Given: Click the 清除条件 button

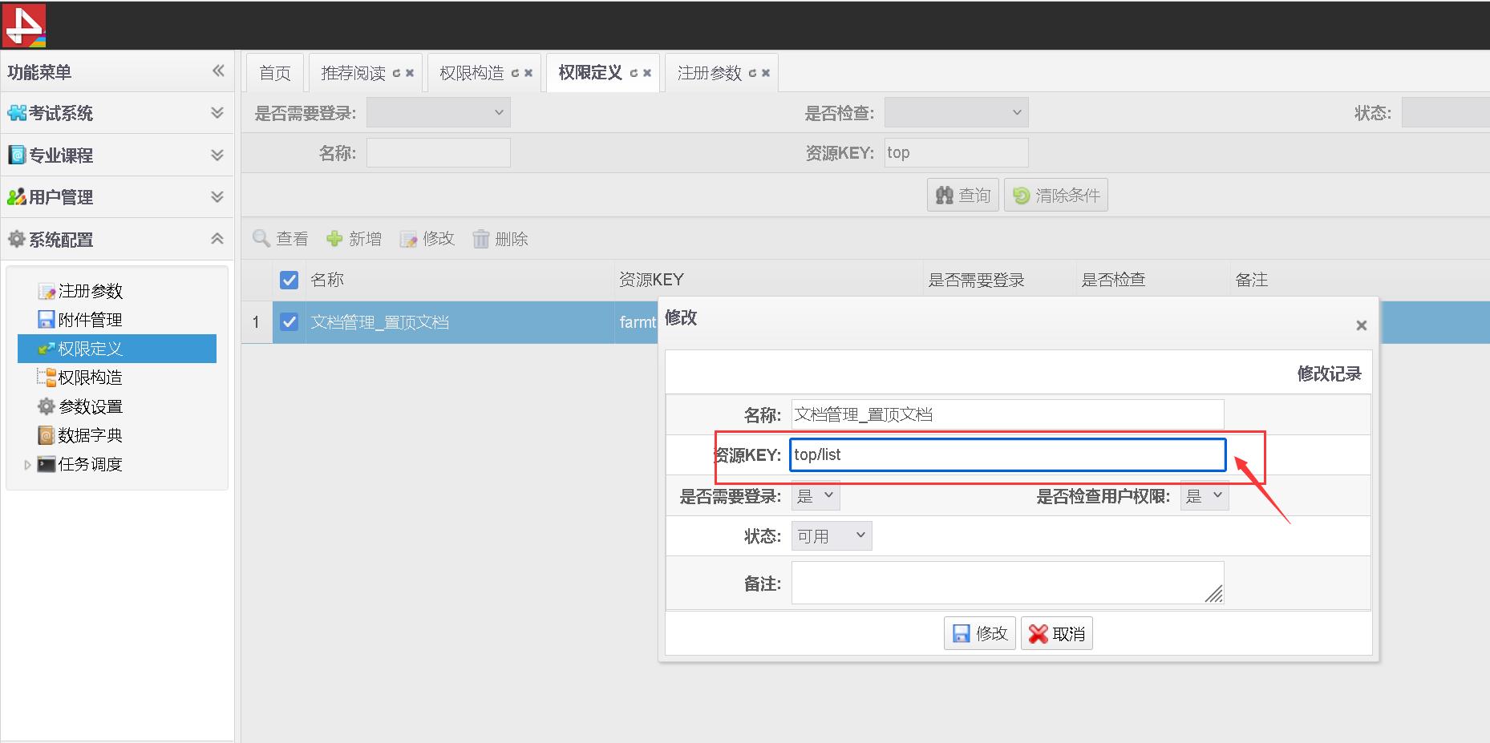Looking at the screenshot, I should 1055,195.
